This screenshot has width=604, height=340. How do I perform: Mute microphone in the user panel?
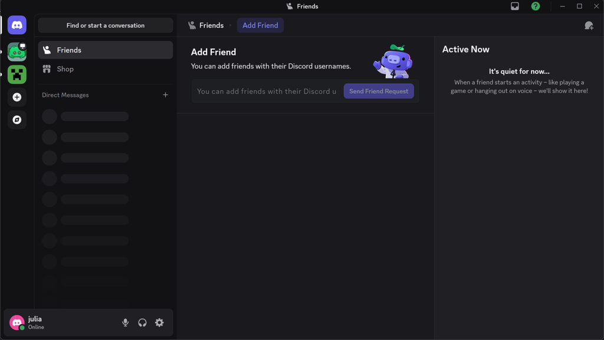(125, 323)
